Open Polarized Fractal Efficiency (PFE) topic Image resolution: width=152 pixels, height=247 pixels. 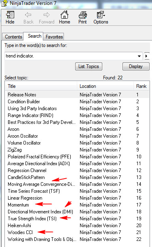coord(40,157)
